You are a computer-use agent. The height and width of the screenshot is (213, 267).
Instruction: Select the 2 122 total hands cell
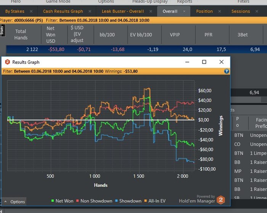coord(32,49)
